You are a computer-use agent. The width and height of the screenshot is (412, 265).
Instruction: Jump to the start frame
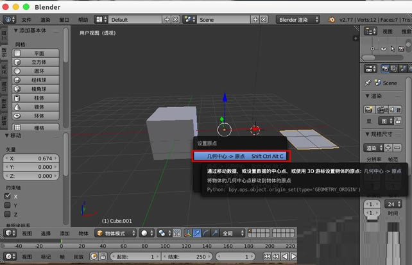pos(267,257)
